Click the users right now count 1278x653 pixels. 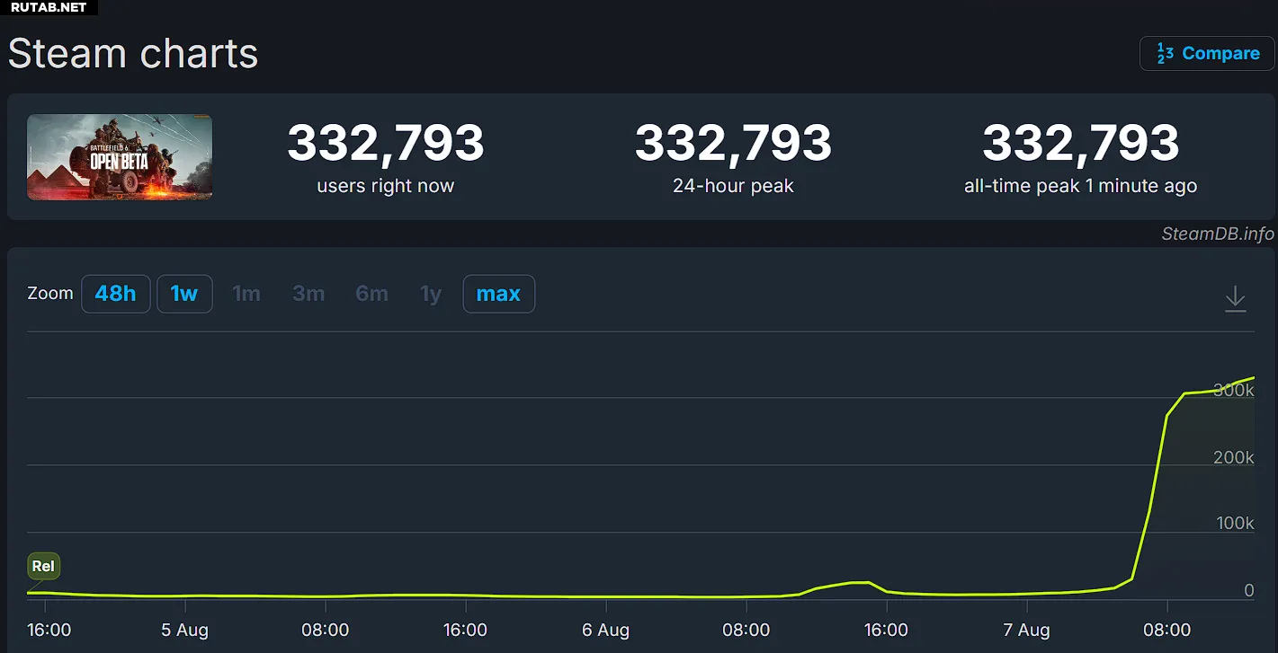point(386,143)
